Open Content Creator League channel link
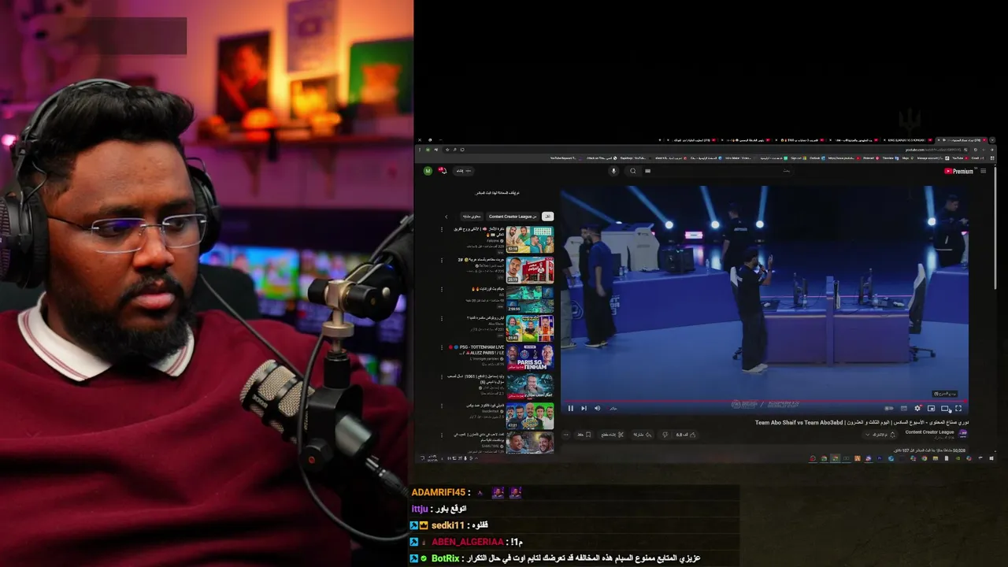The height and width of the screenshot is (567, 1008). [930, 432]
